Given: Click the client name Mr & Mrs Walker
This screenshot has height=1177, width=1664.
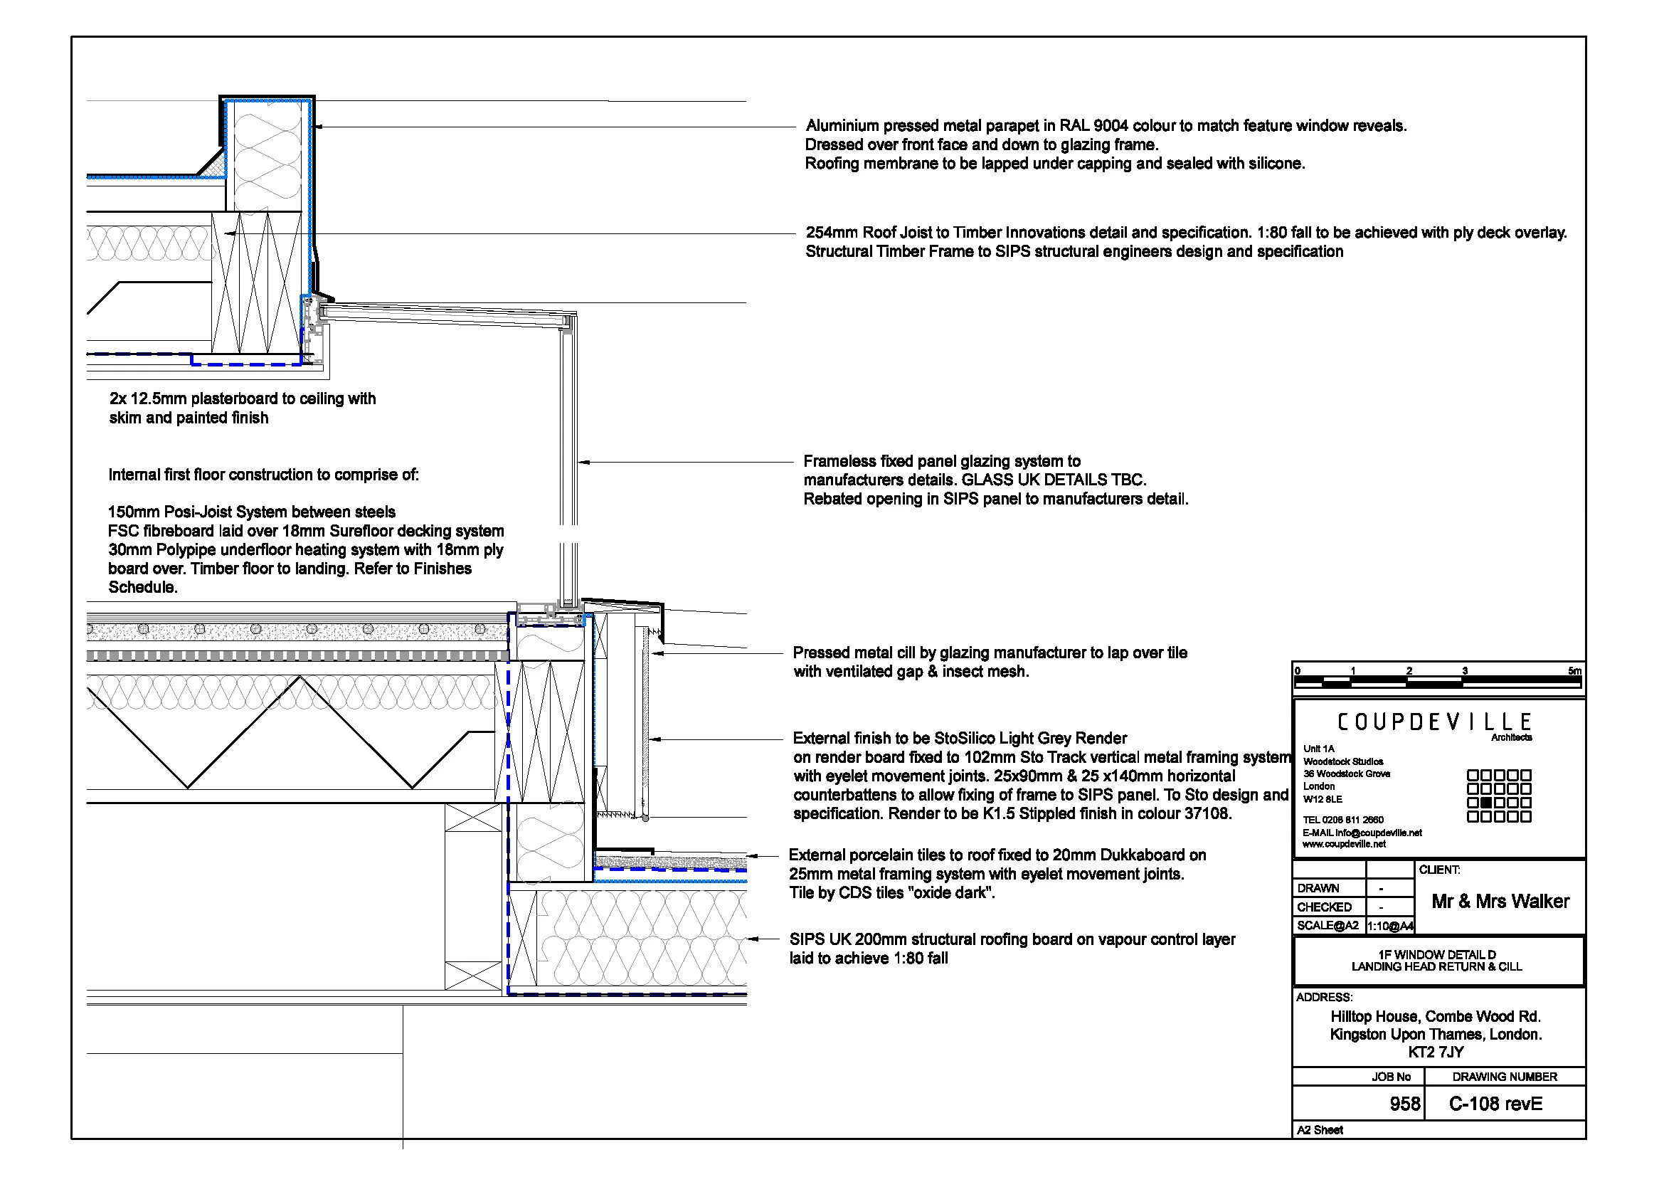Looking at the screenshot, I should [x=1500, y=902].
